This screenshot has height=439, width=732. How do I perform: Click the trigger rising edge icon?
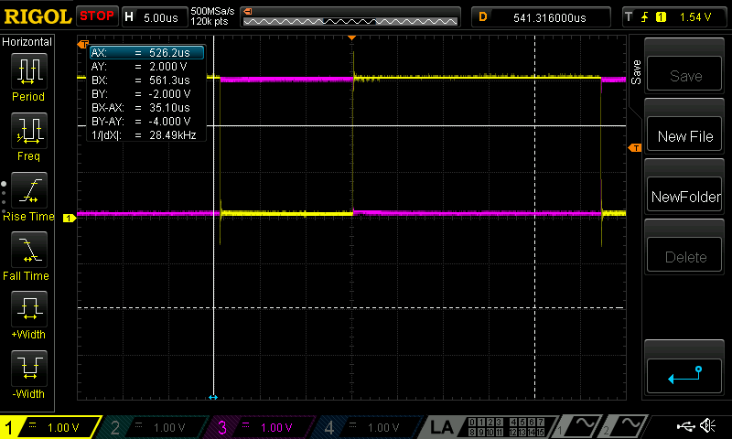coord(645,17)
